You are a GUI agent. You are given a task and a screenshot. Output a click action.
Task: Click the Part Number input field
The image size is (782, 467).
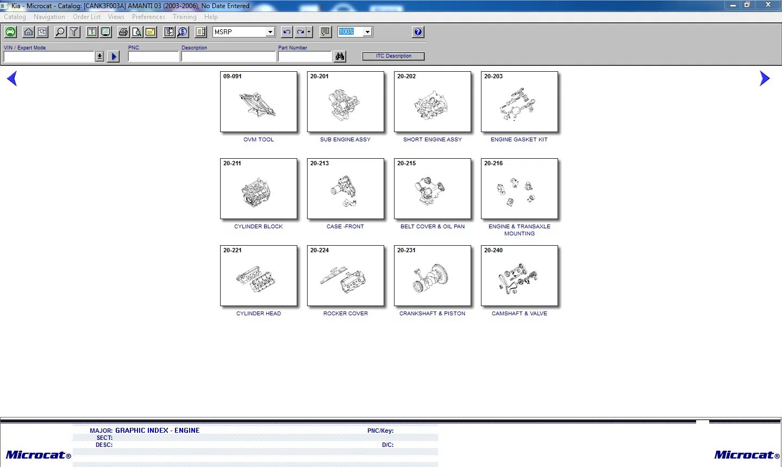tap(304, 57)
